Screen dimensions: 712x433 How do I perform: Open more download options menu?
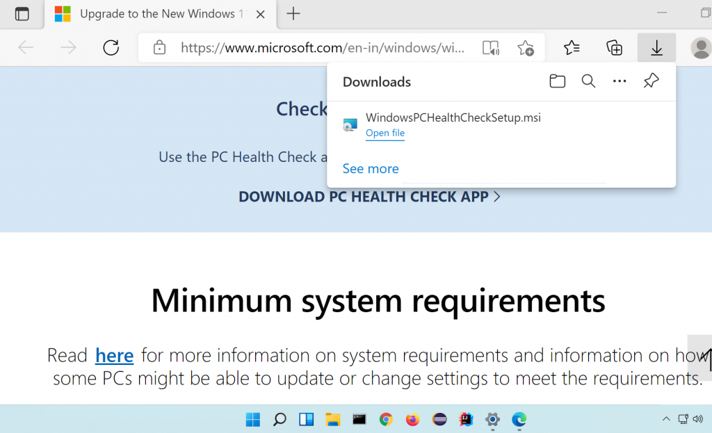tap(620, 81)
